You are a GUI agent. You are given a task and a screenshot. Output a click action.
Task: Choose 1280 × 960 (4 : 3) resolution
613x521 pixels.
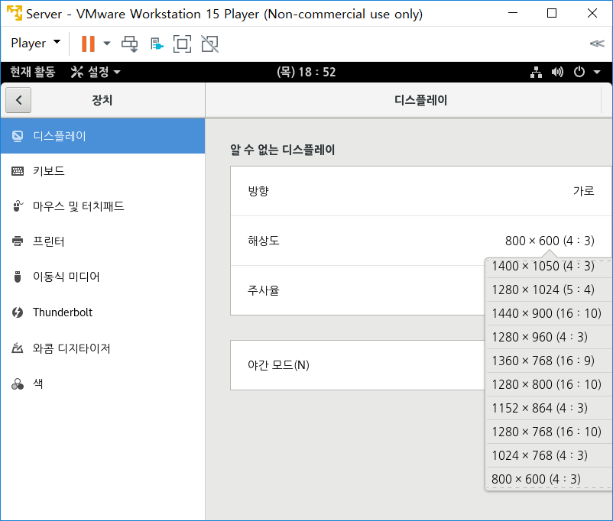pyautogui.click(x=549, y=337)
